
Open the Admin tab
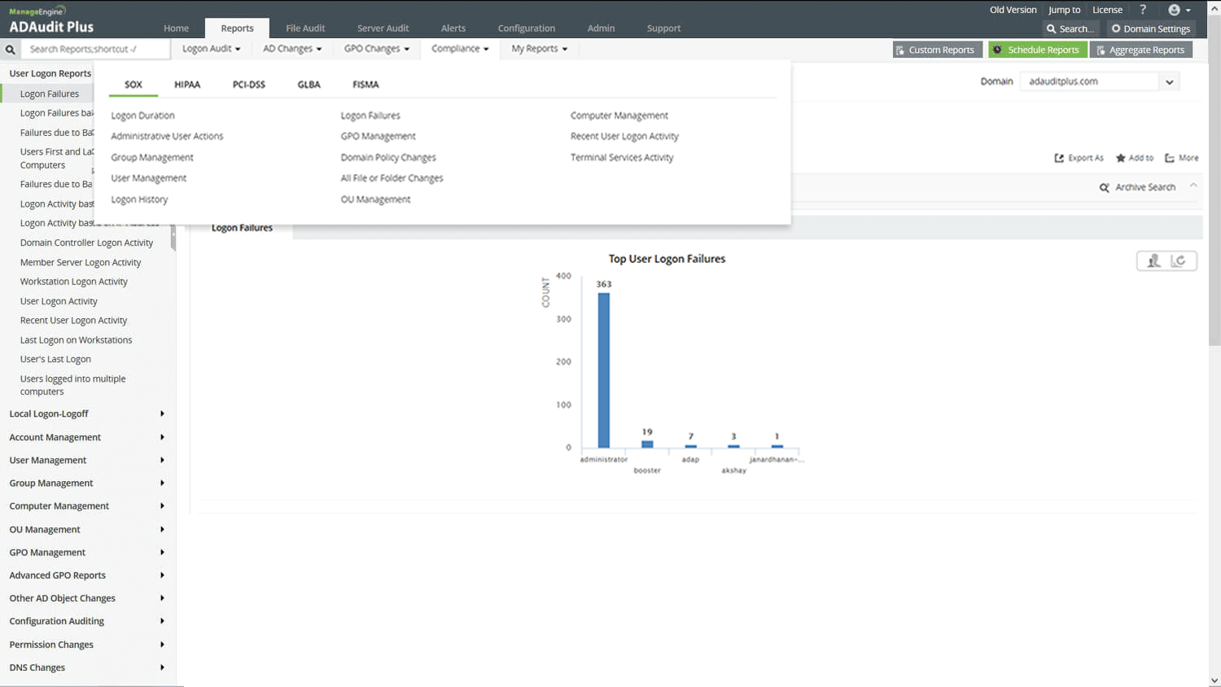(x=601, y=28)
